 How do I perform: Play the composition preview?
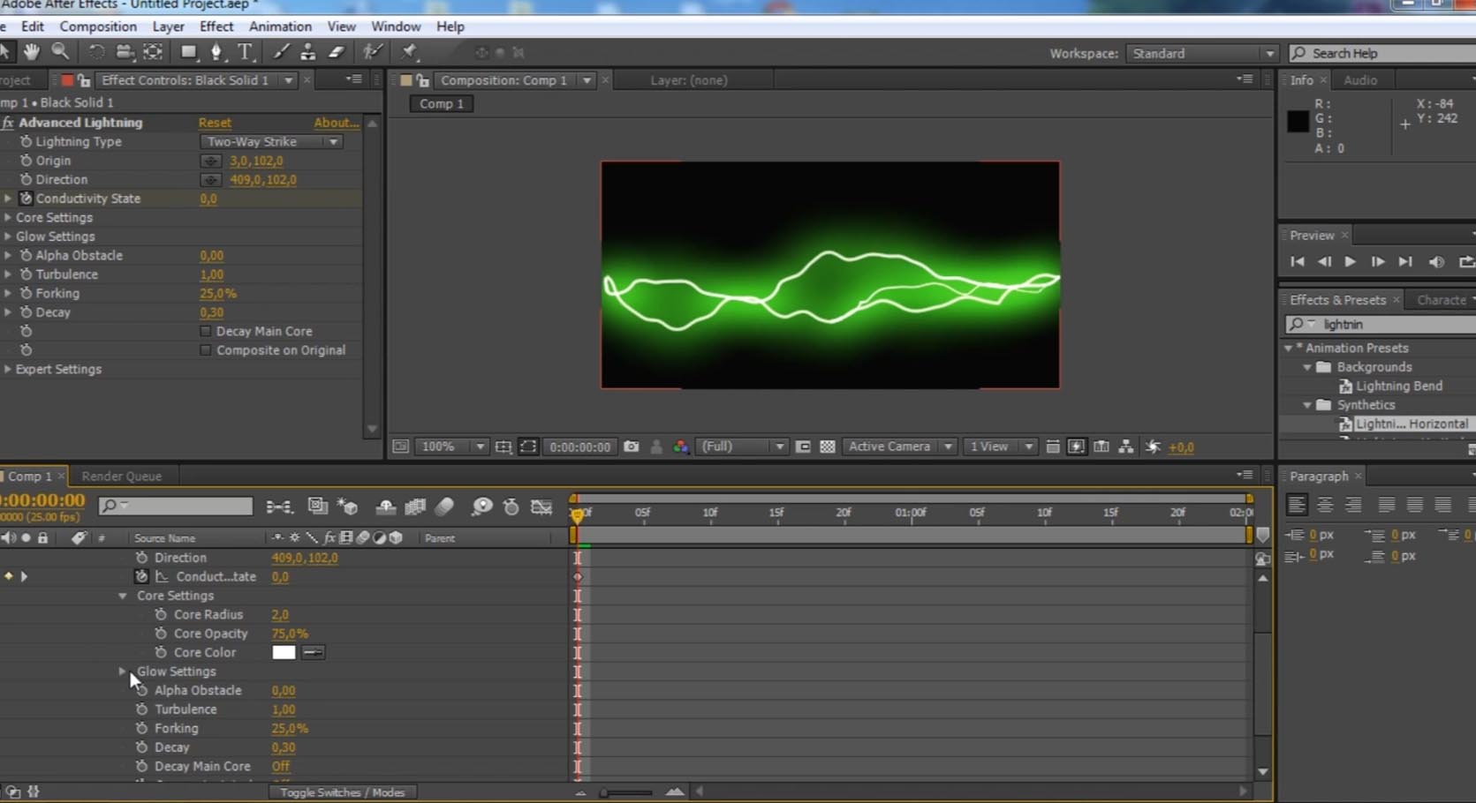pyautogui.click(x=1350, y=261)
